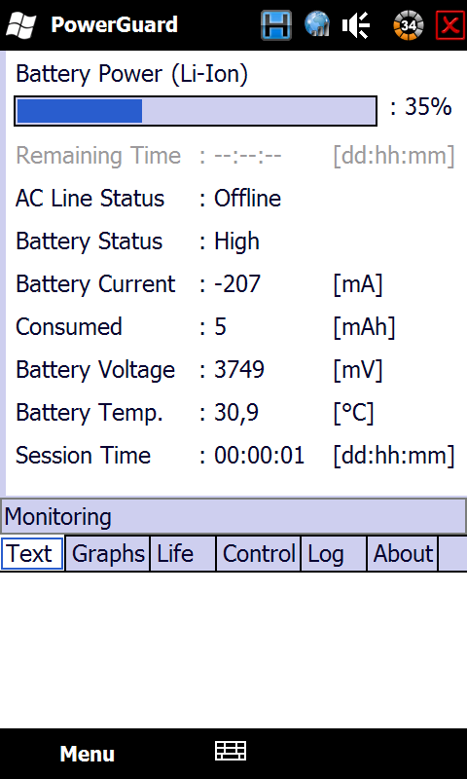Open the Windows Start flag icon
This screenshot has height=779, width=467.
[20, 25]
